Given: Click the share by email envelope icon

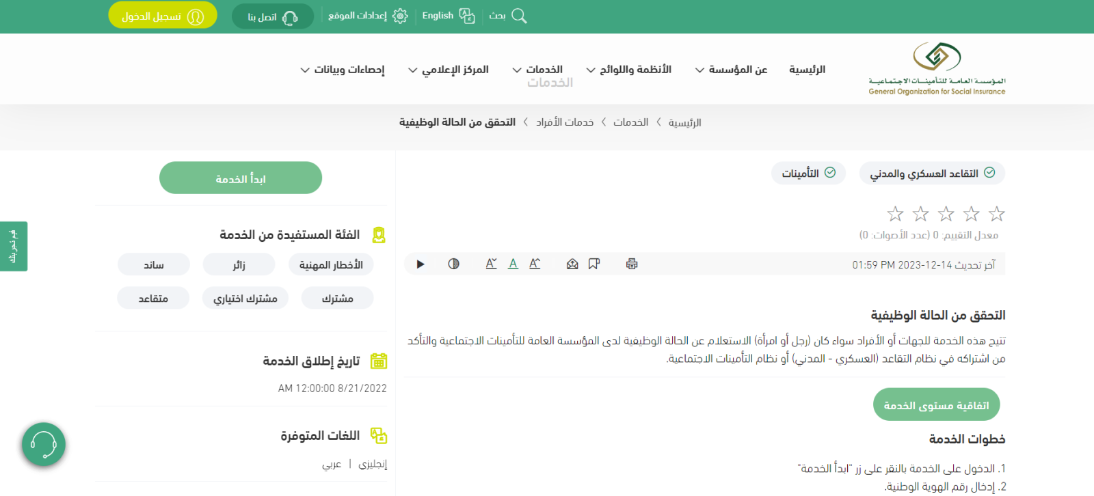Looking at the screenshot, I should 572,264.
